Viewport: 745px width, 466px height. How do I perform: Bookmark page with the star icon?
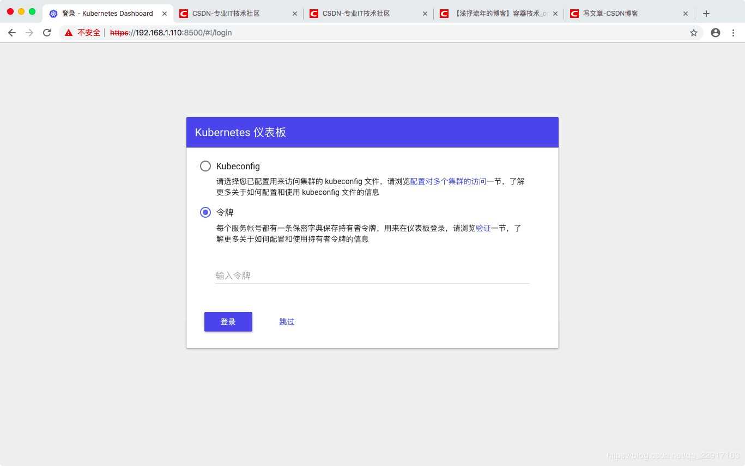point(694,33)
